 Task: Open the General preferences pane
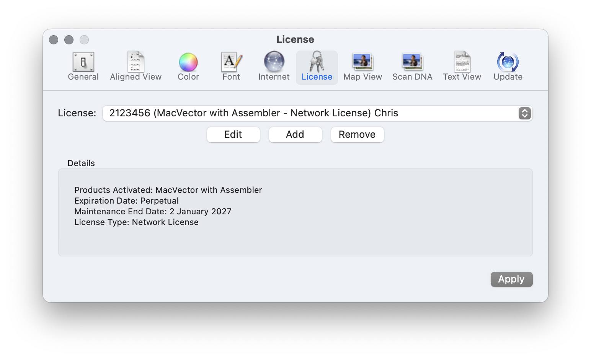(83, 66)
